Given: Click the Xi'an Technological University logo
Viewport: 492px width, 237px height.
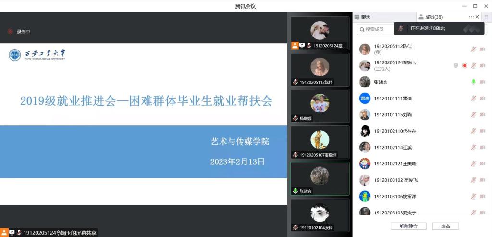Looking at the screenshot, I should click(x=37, y=55).
